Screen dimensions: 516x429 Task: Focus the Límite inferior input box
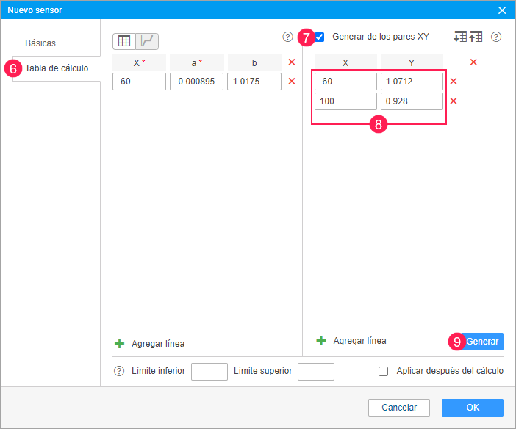click(x=209, y=372)
